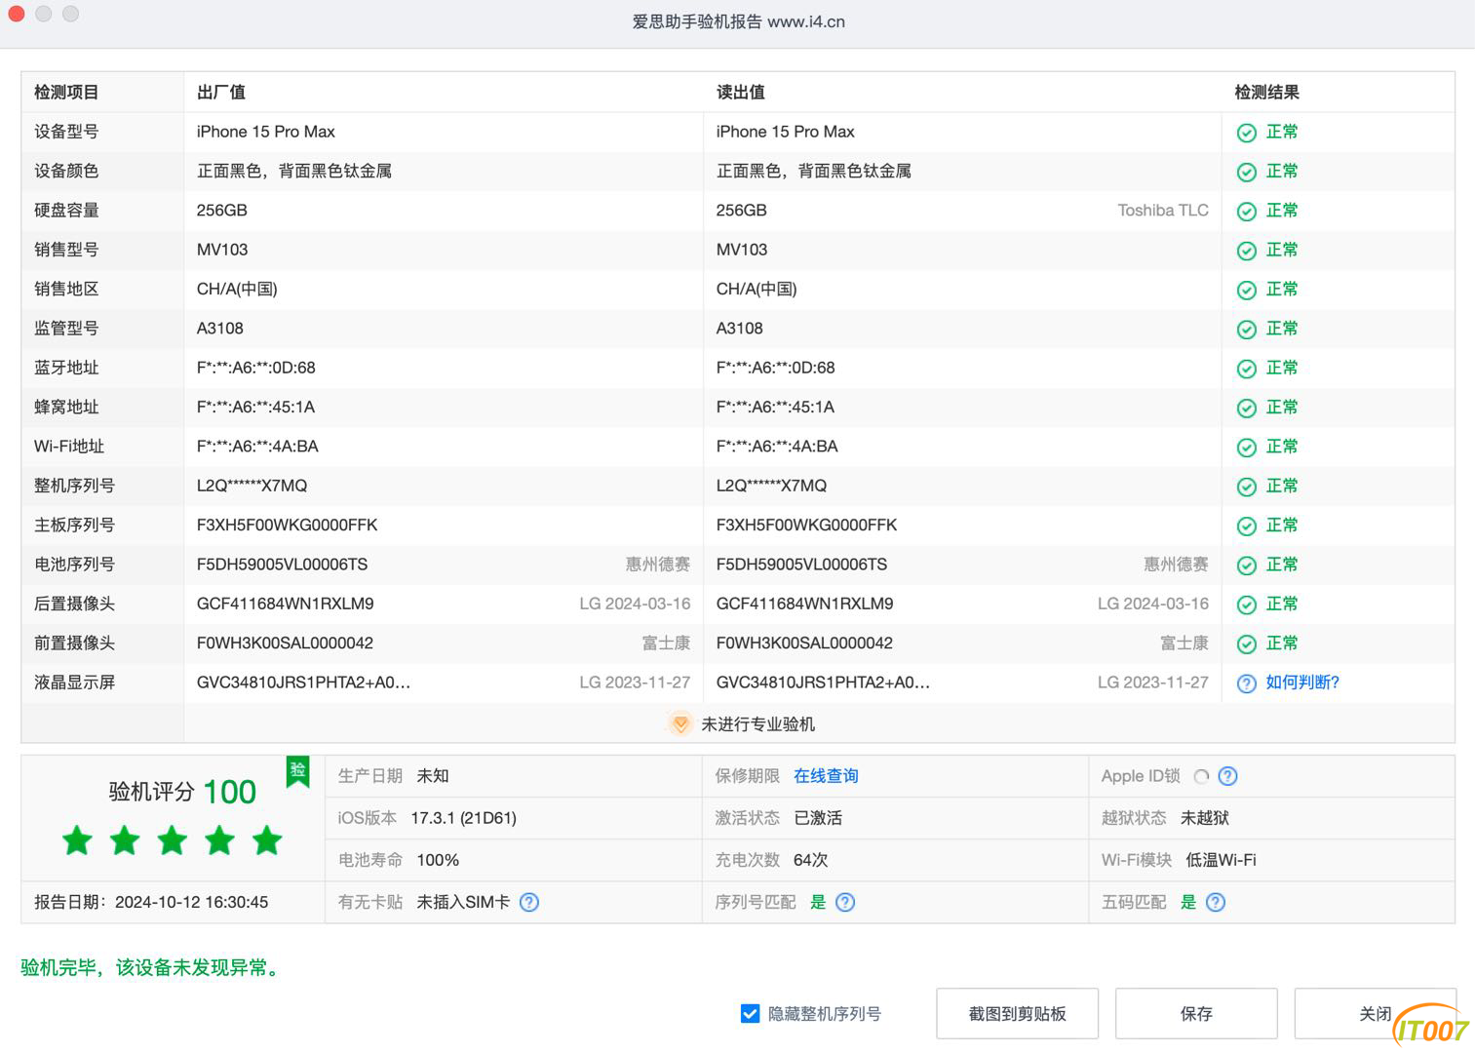Click the green check icon in 后置摄像头 row
Viewport: 1475px width, 1053px height.
1246,604
